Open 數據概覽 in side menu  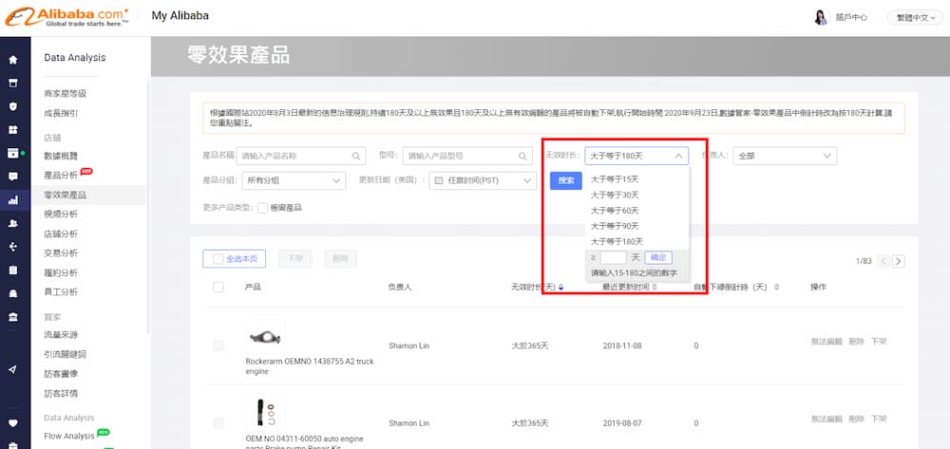point(61,156)
